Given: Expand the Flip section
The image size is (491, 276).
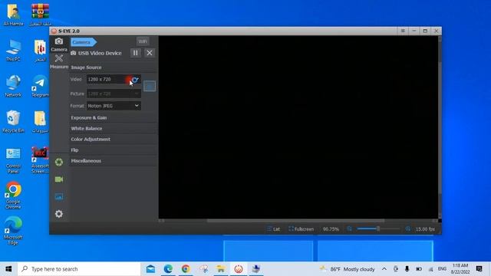Looking at the screenshot, I should (x=114, y=150).
